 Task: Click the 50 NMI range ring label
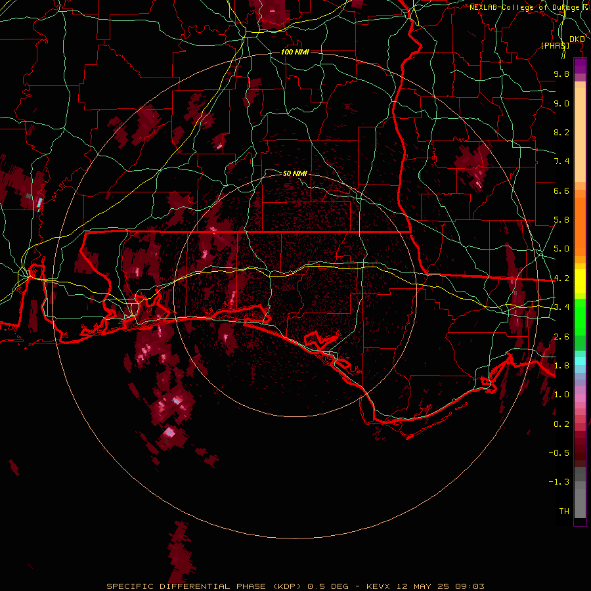[295, 173]
